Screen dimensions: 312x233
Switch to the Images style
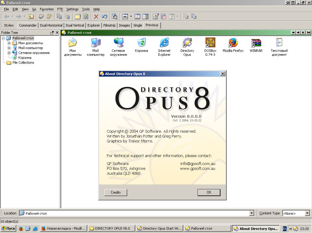[x=124, y=25]
